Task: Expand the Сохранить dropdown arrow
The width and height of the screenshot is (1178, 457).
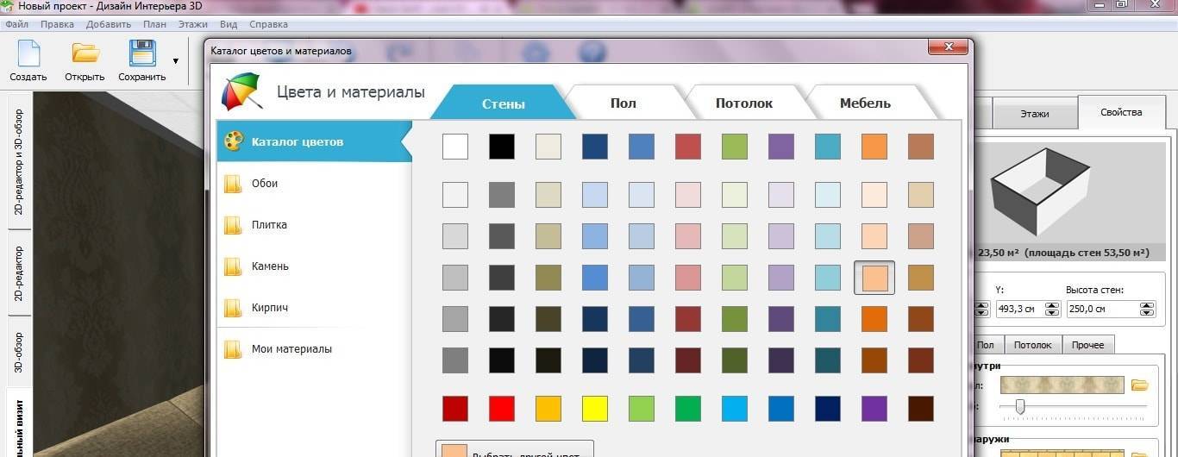Action: pyautogui.click(x=176, y=61)
